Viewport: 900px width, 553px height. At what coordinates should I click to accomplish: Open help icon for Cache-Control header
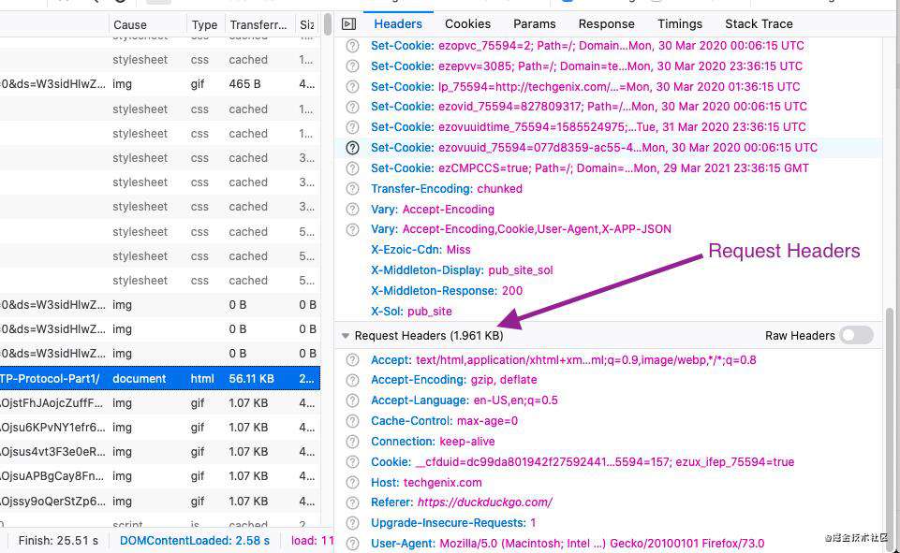(352, 421)
